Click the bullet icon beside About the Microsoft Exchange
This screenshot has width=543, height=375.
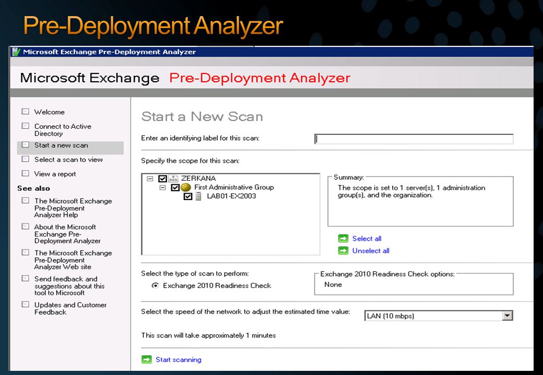pos(25,227)
